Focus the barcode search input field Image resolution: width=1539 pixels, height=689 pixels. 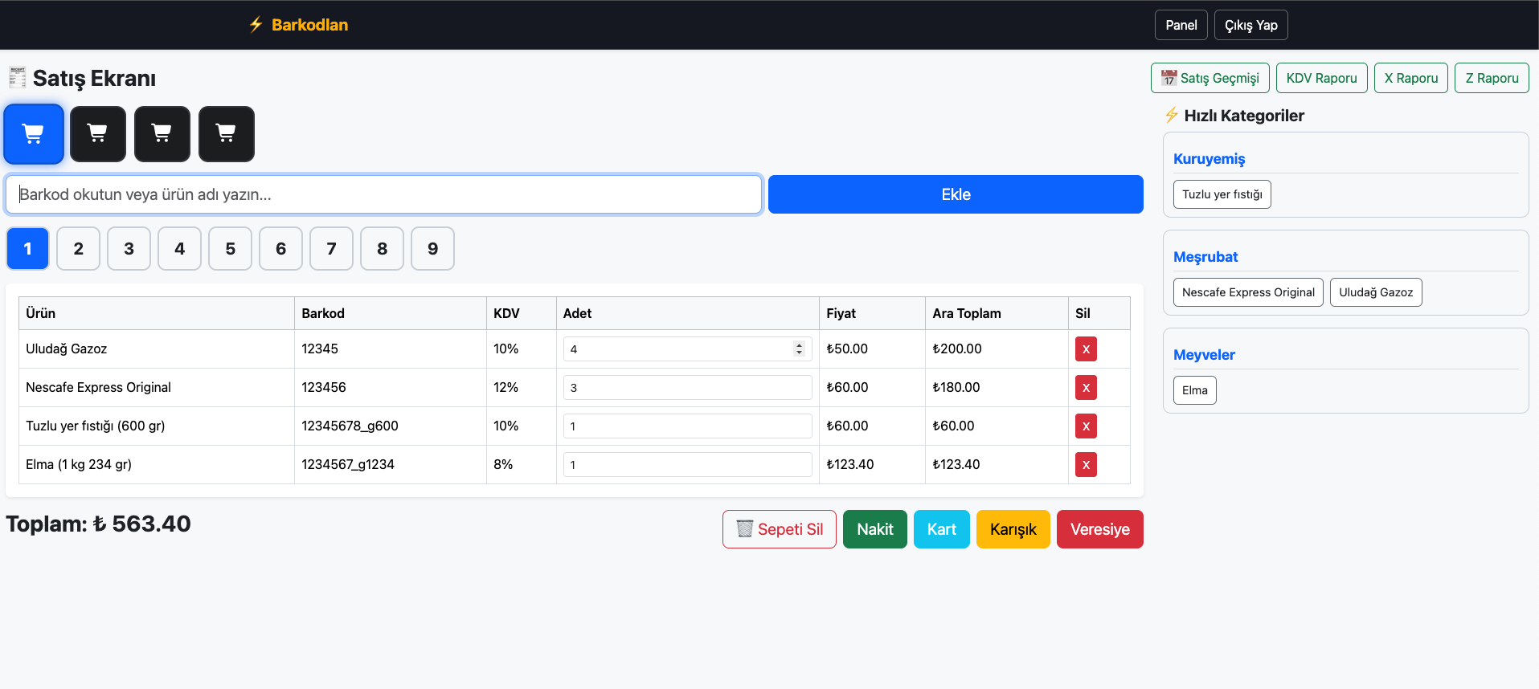coord(383,194)
